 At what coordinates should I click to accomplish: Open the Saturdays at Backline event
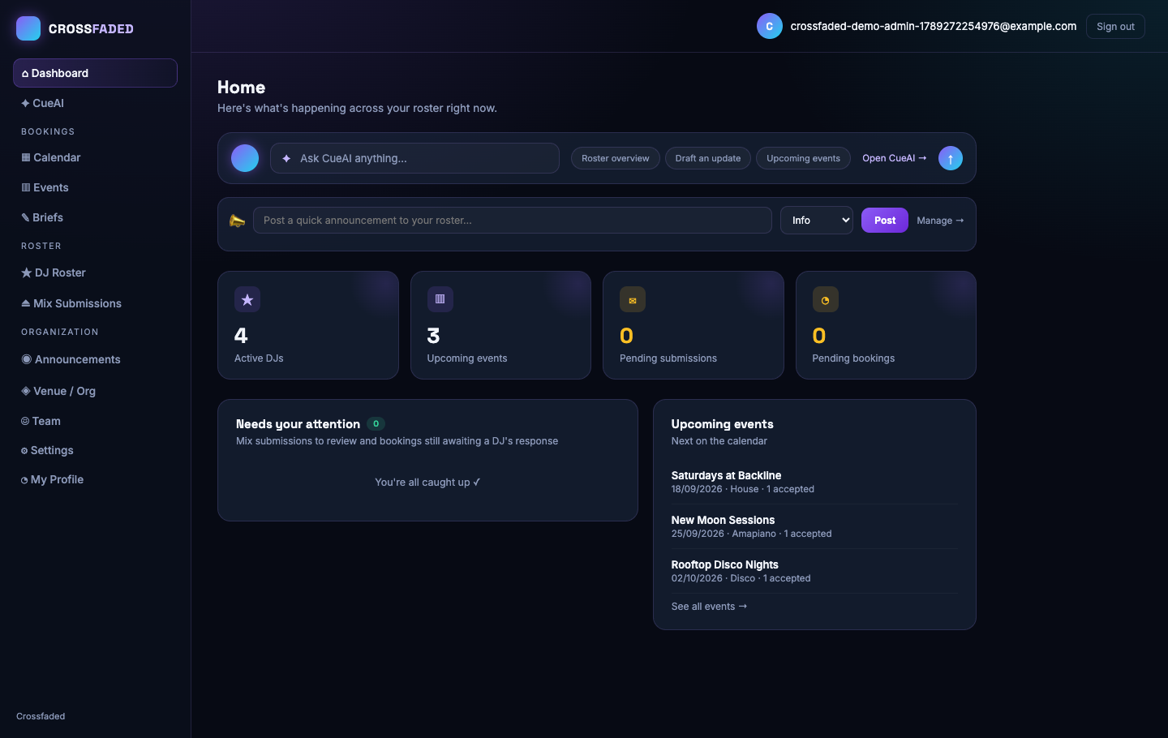[x=726, y=475]
